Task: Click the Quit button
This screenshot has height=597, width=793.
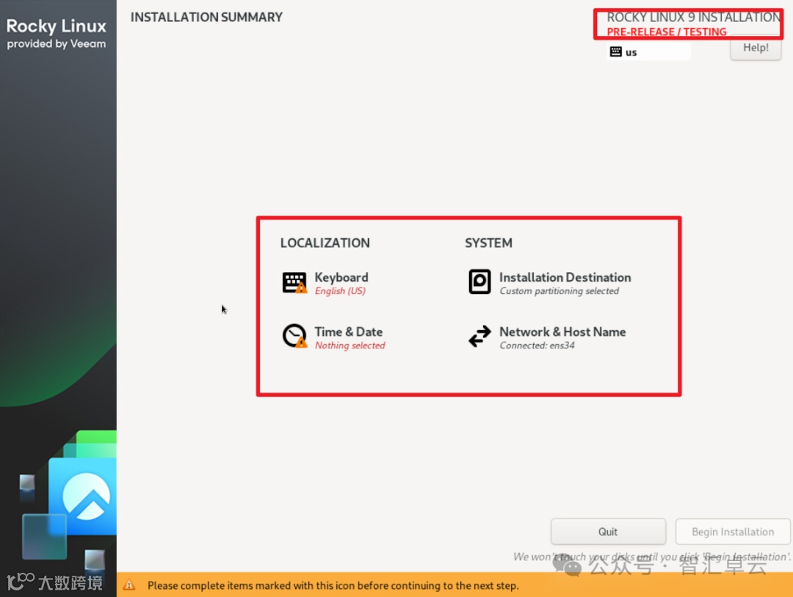Action: tap(608, 532)
